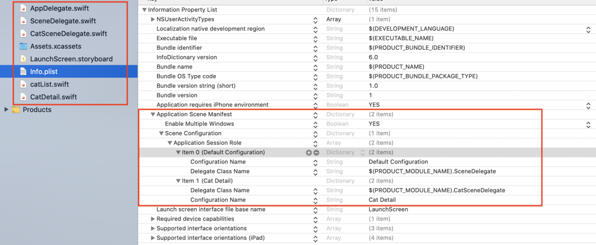
Task: Open Localization native development region value dropdown
Action: point(588,29)
